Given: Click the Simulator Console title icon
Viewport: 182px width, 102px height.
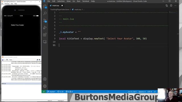Looking at the screenshot, I should click(x=3, y=57).
